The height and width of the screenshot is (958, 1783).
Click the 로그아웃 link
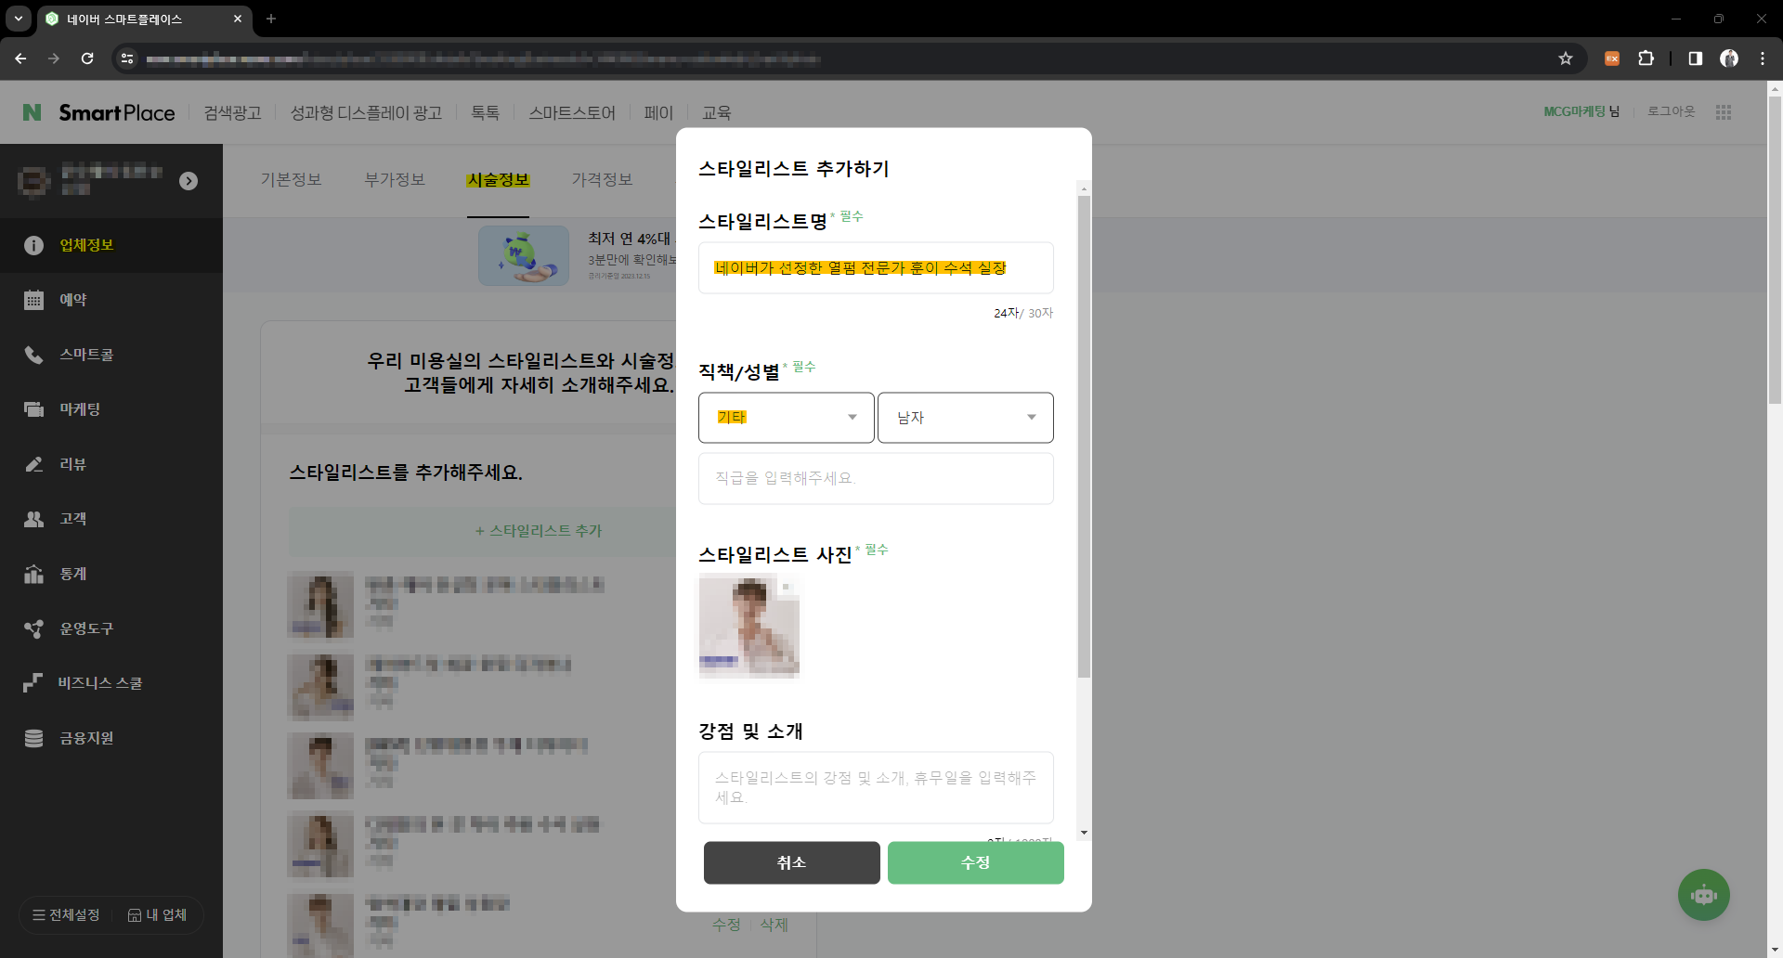click(x=1672, y=111)
